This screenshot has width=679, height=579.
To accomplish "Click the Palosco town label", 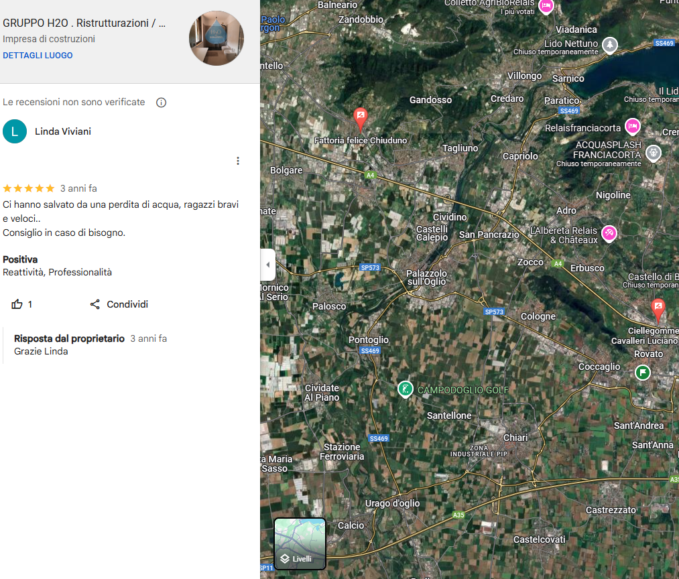I will pyautogui.click(x=329, y=306).
